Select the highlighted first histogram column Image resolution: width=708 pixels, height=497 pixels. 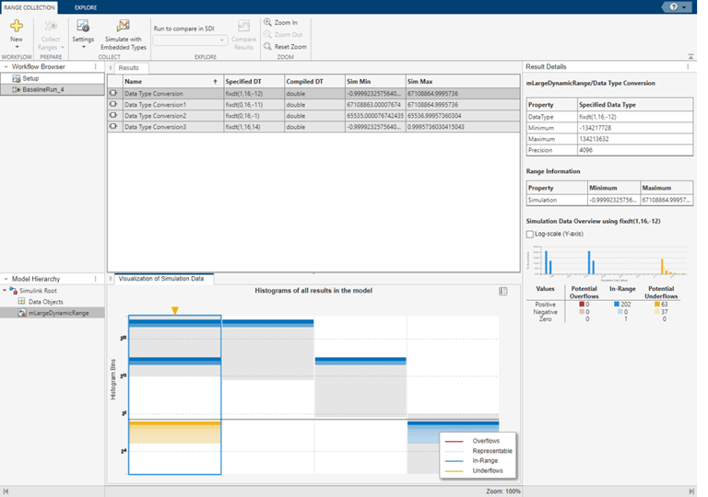click(x=175, y=395)
